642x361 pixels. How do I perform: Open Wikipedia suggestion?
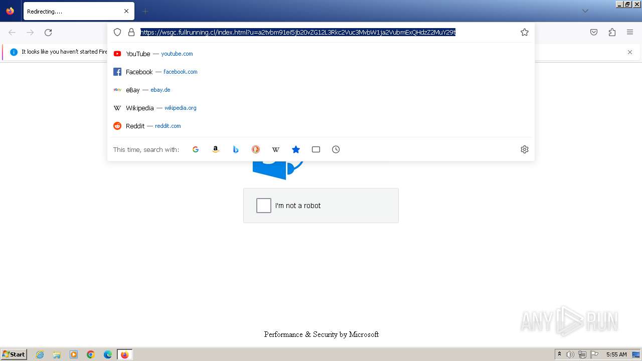(x=321, y=108)
